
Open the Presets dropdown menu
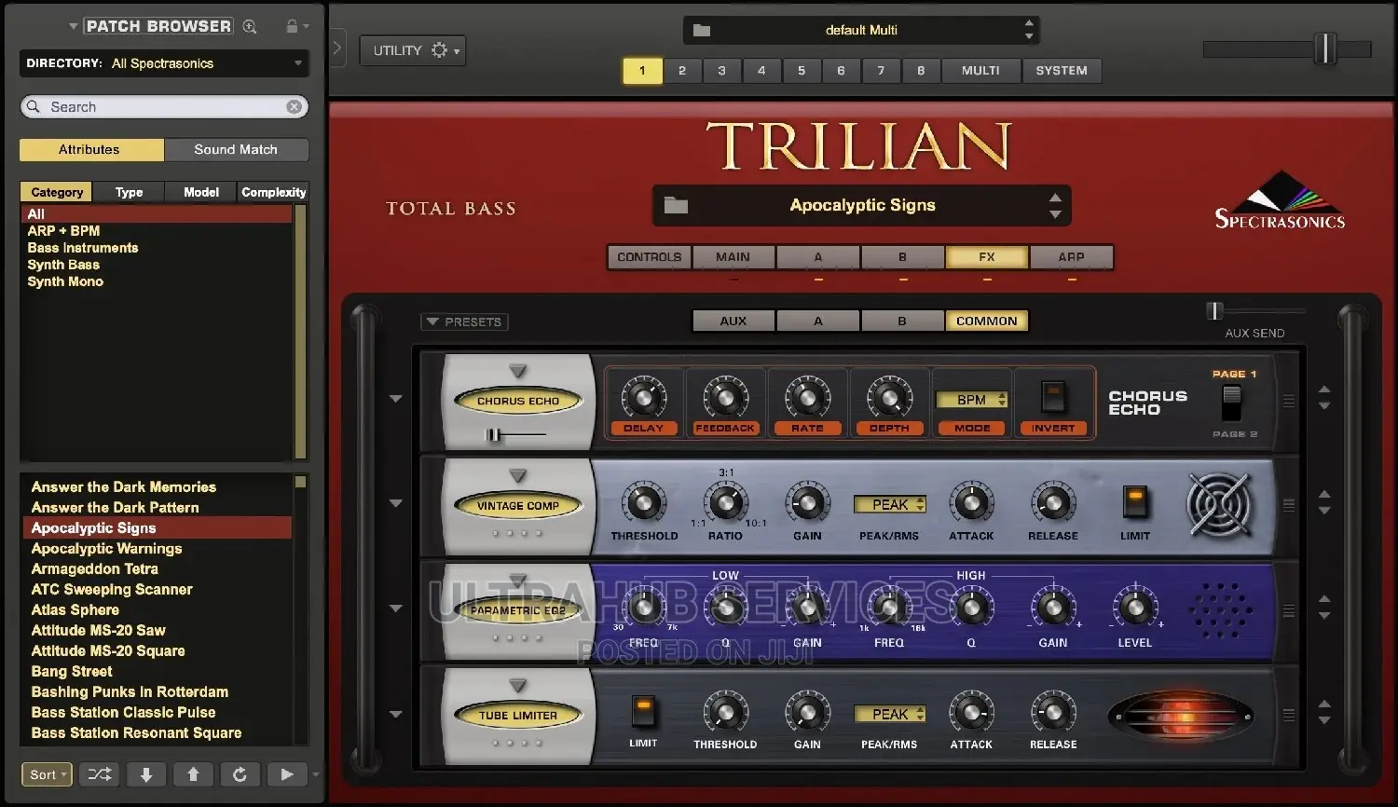464,321
